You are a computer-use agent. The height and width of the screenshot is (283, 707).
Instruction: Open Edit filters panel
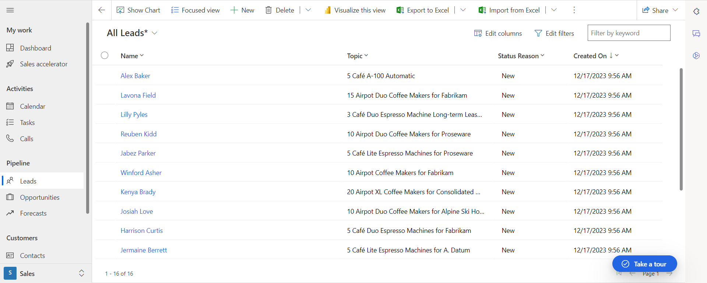pyautogui.click(x=554, y=33)
